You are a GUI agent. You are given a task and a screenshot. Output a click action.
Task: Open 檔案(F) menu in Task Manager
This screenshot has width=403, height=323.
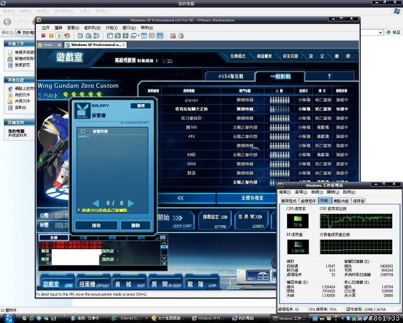(285, 192)
